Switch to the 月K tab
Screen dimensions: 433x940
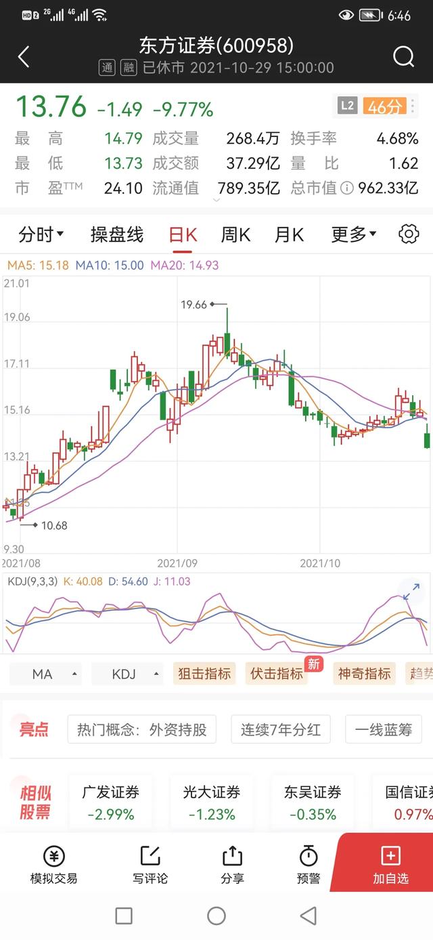tap(289, 234)
